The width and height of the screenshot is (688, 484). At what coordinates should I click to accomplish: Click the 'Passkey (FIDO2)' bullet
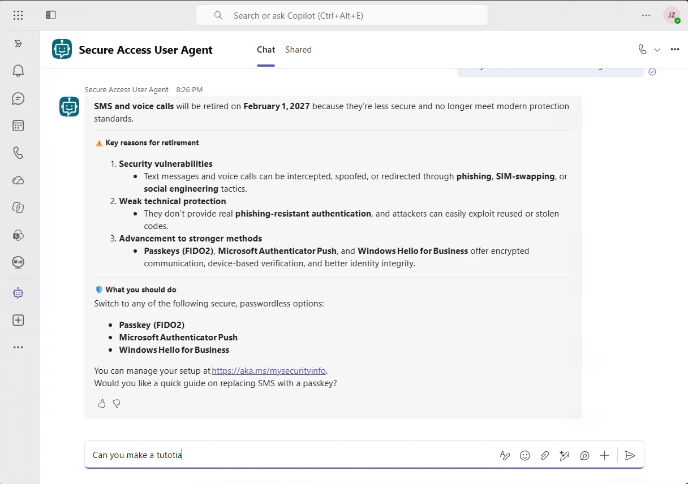152,325
